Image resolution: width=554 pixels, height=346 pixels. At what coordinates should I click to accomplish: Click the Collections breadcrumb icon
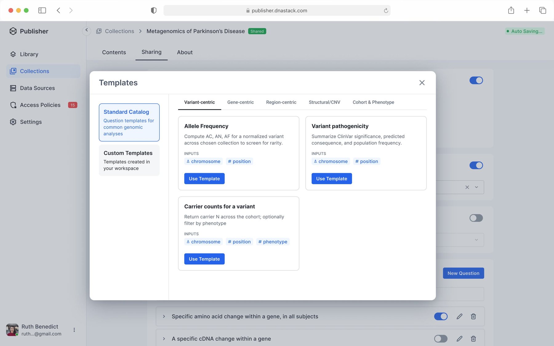(99, 31)
